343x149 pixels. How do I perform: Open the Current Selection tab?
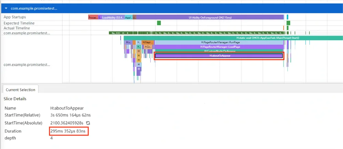pyautogui.click(x=20, y=90)
